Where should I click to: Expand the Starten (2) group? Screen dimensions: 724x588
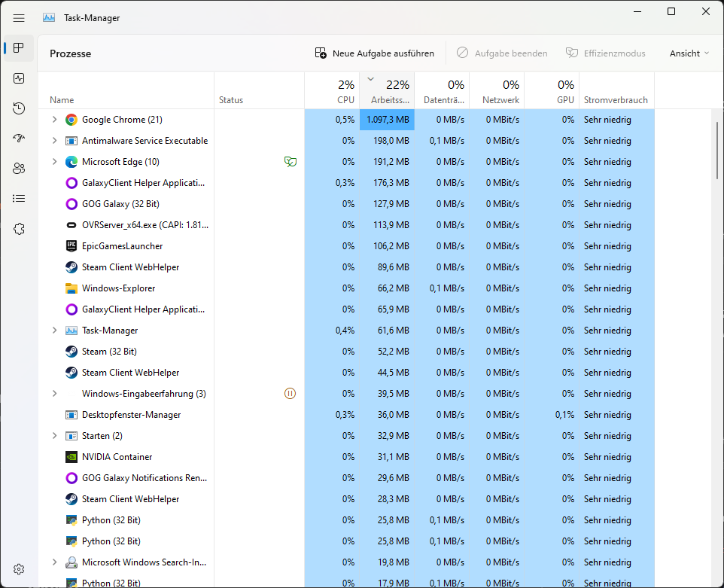click(x=54, y=436)
